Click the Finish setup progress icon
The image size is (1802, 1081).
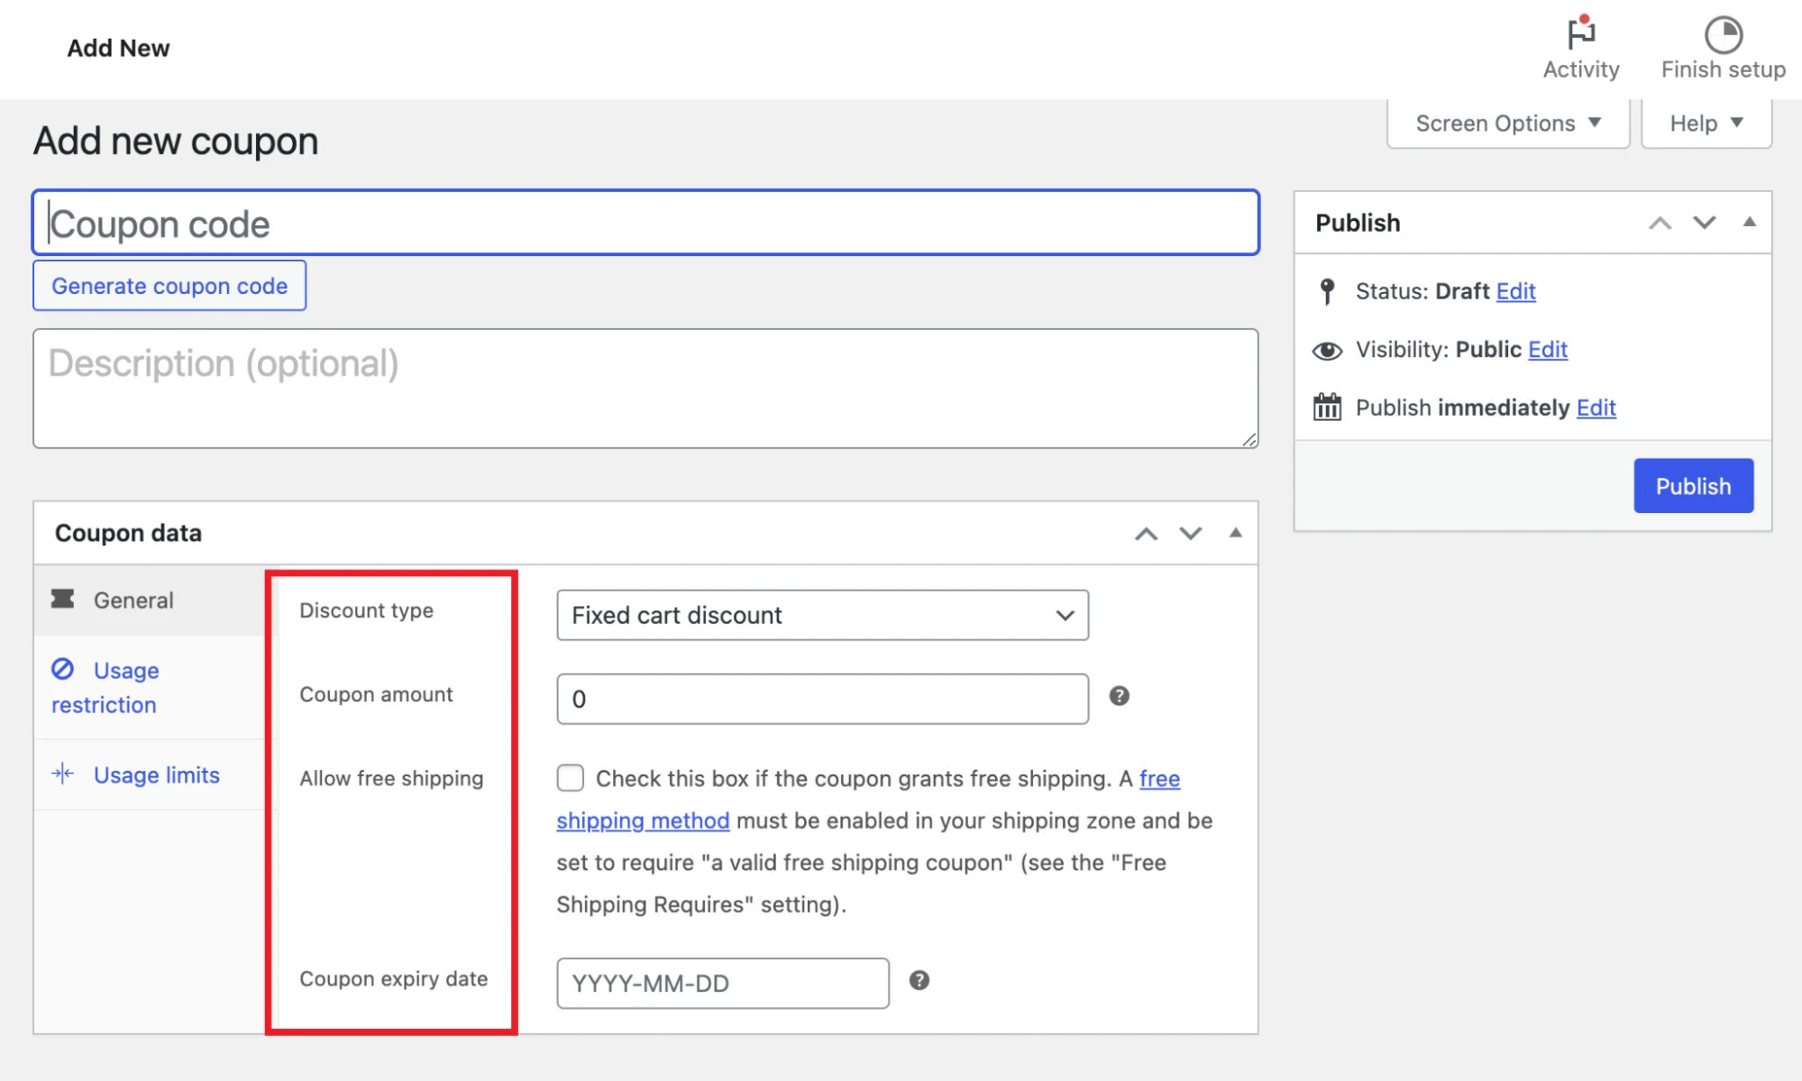point(1723,36)
